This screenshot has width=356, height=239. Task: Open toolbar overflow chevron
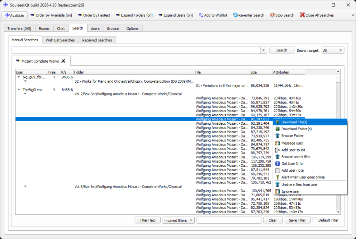353,15
